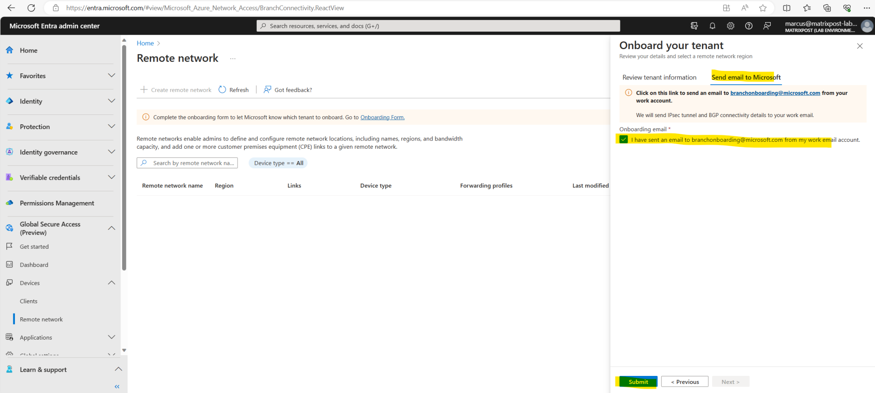The height and width of the screenshot is (393, 875).
Task: Collapse the sidebar with double-chevron icon
Action: pyautogui.click(x=117, y=386)
